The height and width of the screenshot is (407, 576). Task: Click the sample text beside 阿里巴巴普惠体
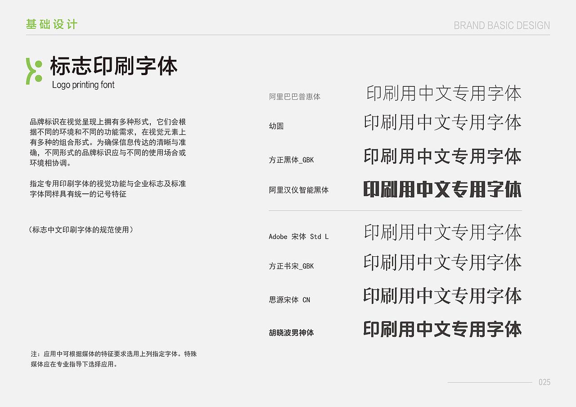(444, 94)
